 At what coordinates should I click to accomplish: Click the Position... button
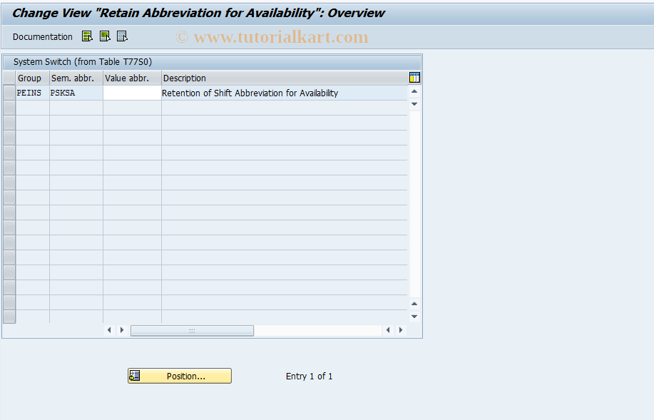pyautogui.click(x=180, y=376)
